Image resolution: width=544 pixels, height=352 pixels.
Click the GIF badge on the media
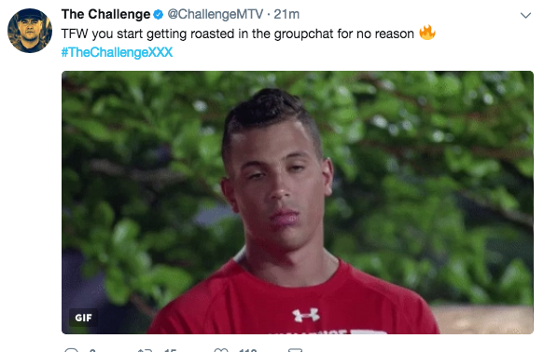(x=83, y=318)
